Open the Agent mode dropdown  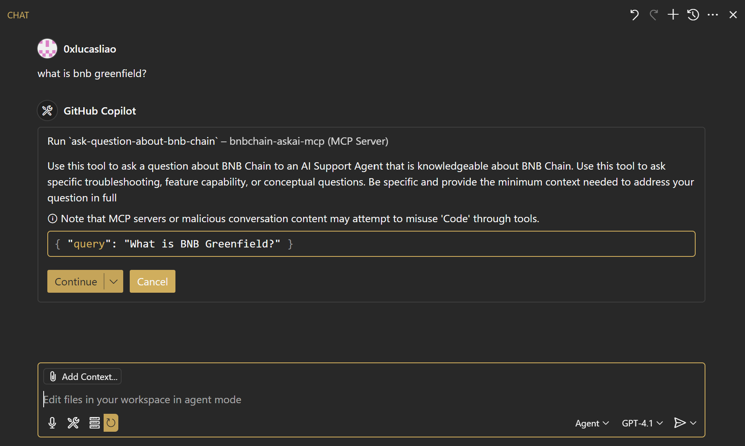tap(592, 423)
